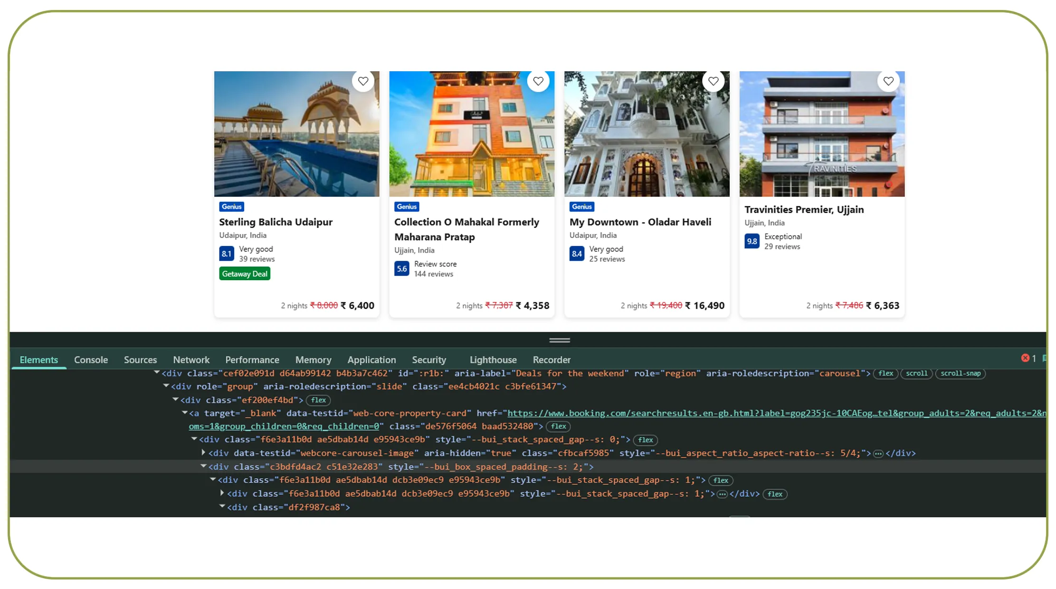Collapse the role="group" slide div
Viewport: 1056px width, 589px height.
point(166,386)
